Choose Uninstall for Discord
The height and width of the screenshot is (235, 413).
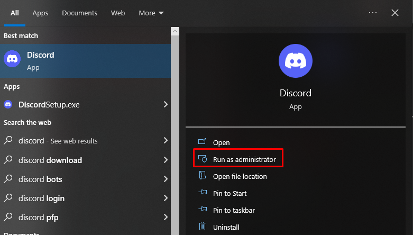[226, 227]
